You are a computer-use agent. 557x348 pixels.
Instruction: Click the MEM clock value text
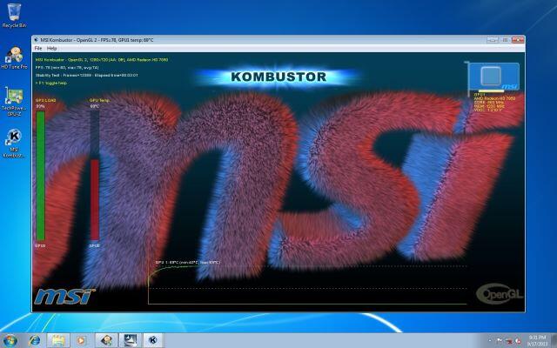(x=489, y=106)
